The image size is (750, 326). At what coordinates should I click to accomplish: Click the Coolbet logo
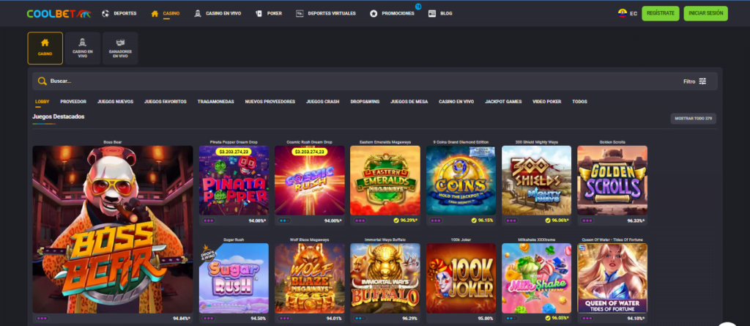(59, 13)
